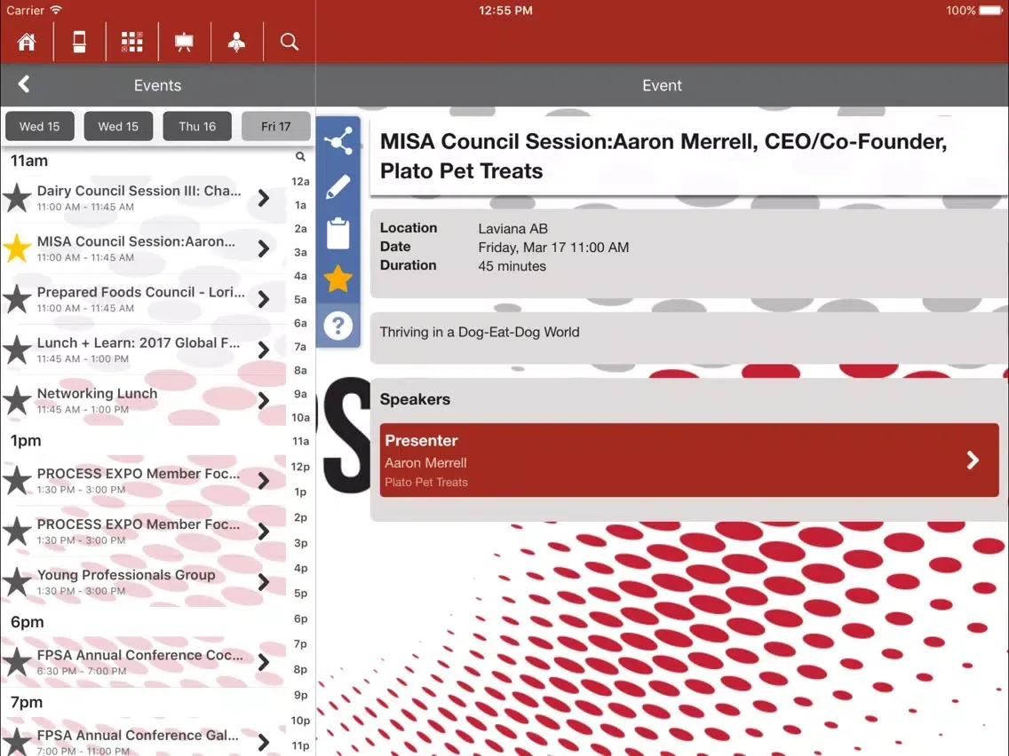Favorite the 6:30 PM FPSA Annual Conference star

pos(18,662)
